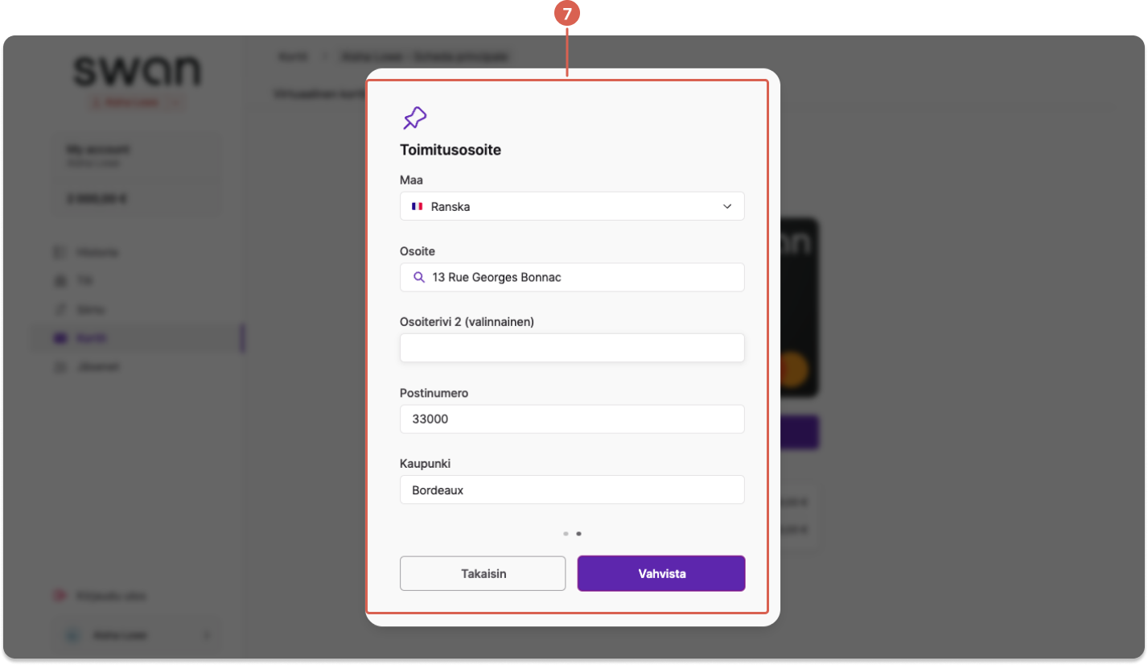
Task: Select the second darker pagination dot
Action: pos(578,533)
